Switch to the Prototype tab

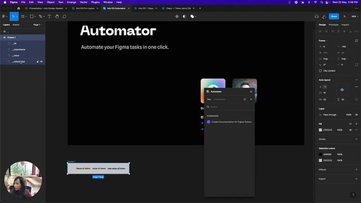(333, 25)
